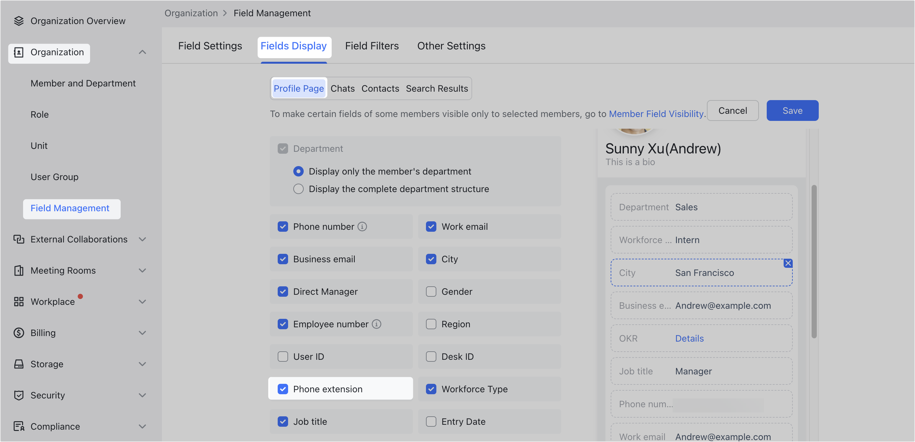
Task: Click the Employee number info icon
Action: (x=377, y=324)
